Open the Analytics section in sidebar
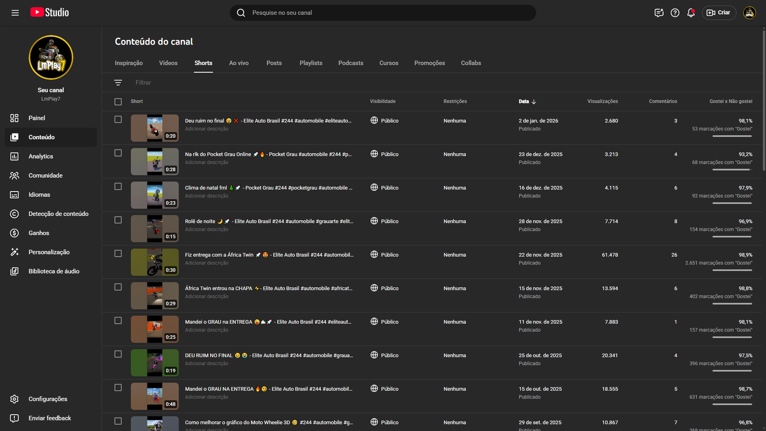The height and width of the screenshot is (431, 766). point(41,157)
